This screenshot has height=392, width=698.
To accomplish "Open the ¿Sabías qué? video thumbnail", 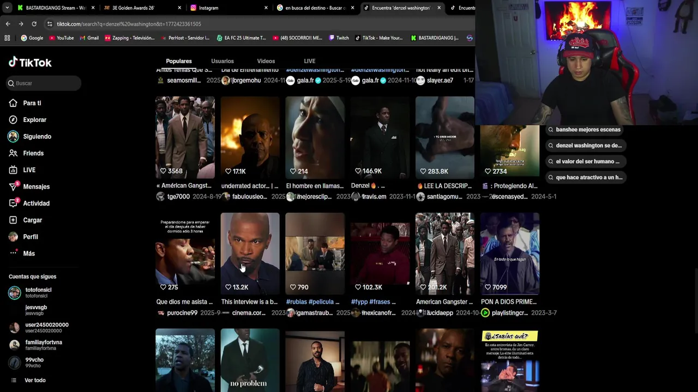I will (x=509, y=360).
